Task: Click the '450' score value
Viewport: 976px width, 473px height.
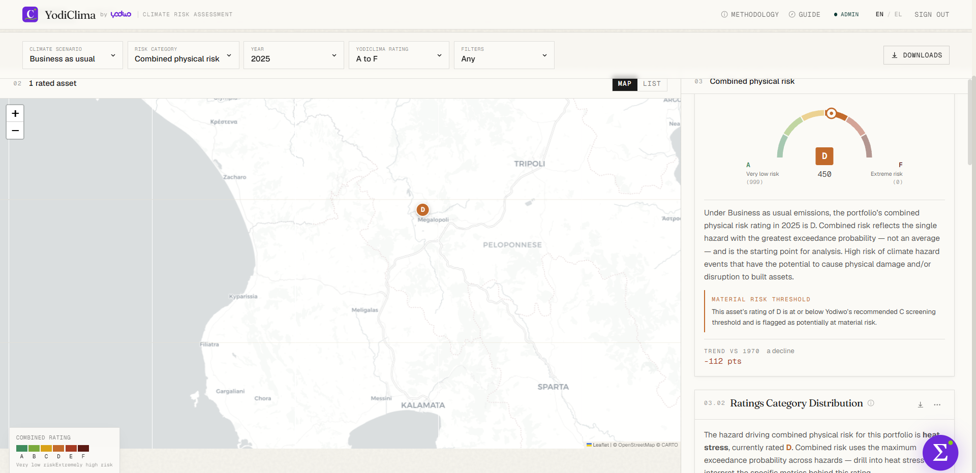Action: (825, 174)
